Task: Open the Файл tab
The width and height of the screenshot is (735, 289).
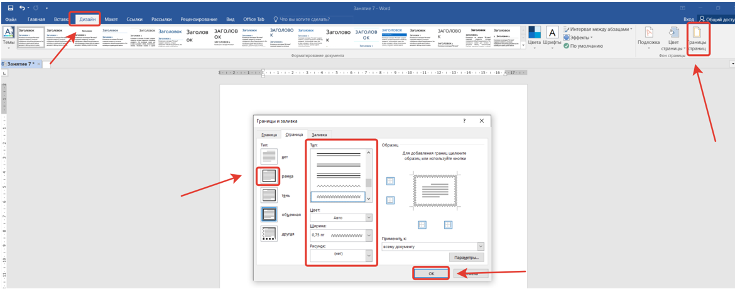Action: pos(11,19)
